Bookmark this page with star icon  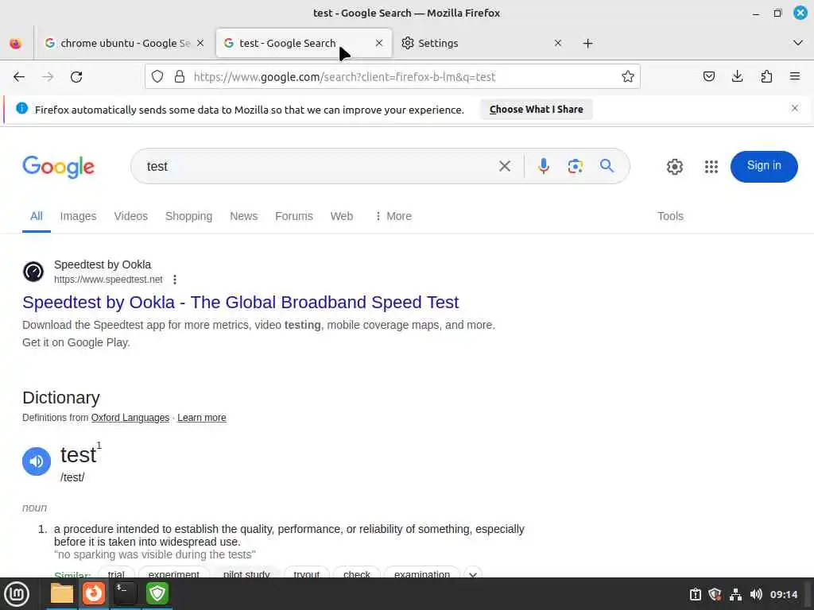coord(628,77)
